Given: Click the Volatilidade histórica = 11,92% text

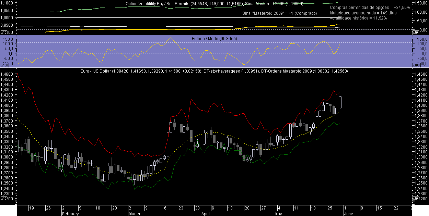Looking at the screenshot, I should click(358, 18).
